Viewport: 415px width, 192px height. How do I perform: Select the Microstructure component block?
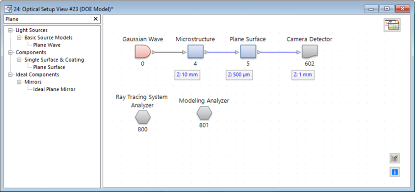coord(195,51)
